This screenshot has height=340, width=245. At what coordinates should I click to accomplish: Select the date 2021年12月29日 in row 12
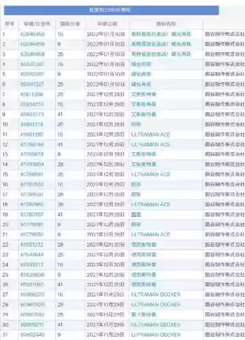point(105,144)
